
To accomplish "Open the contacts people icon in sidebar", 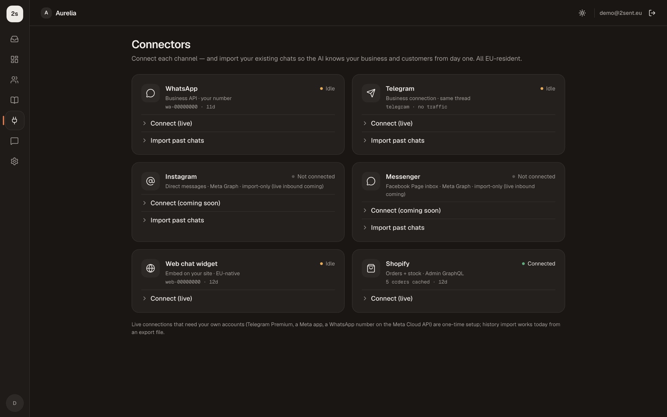I will (x=14, y=80).
